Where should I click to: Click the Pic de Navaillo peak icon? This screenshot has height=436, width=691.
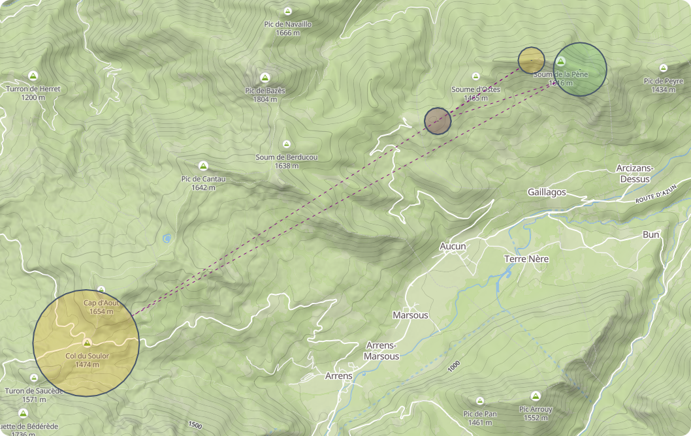[288, 11]
